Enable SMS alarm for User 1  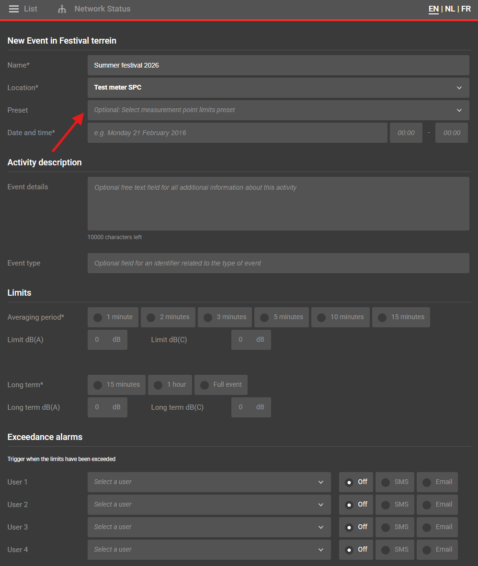coord(395,482)
